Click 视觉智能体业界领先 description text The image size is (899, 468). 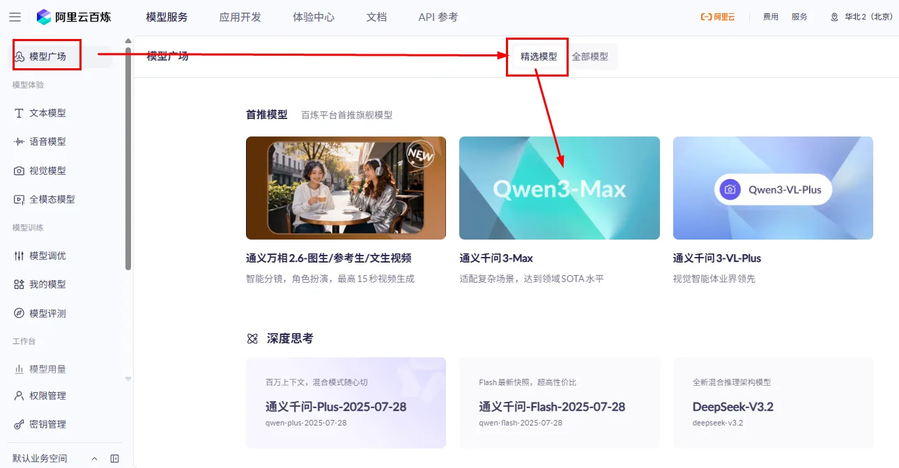pyautogui.click(x=714, y=279)
